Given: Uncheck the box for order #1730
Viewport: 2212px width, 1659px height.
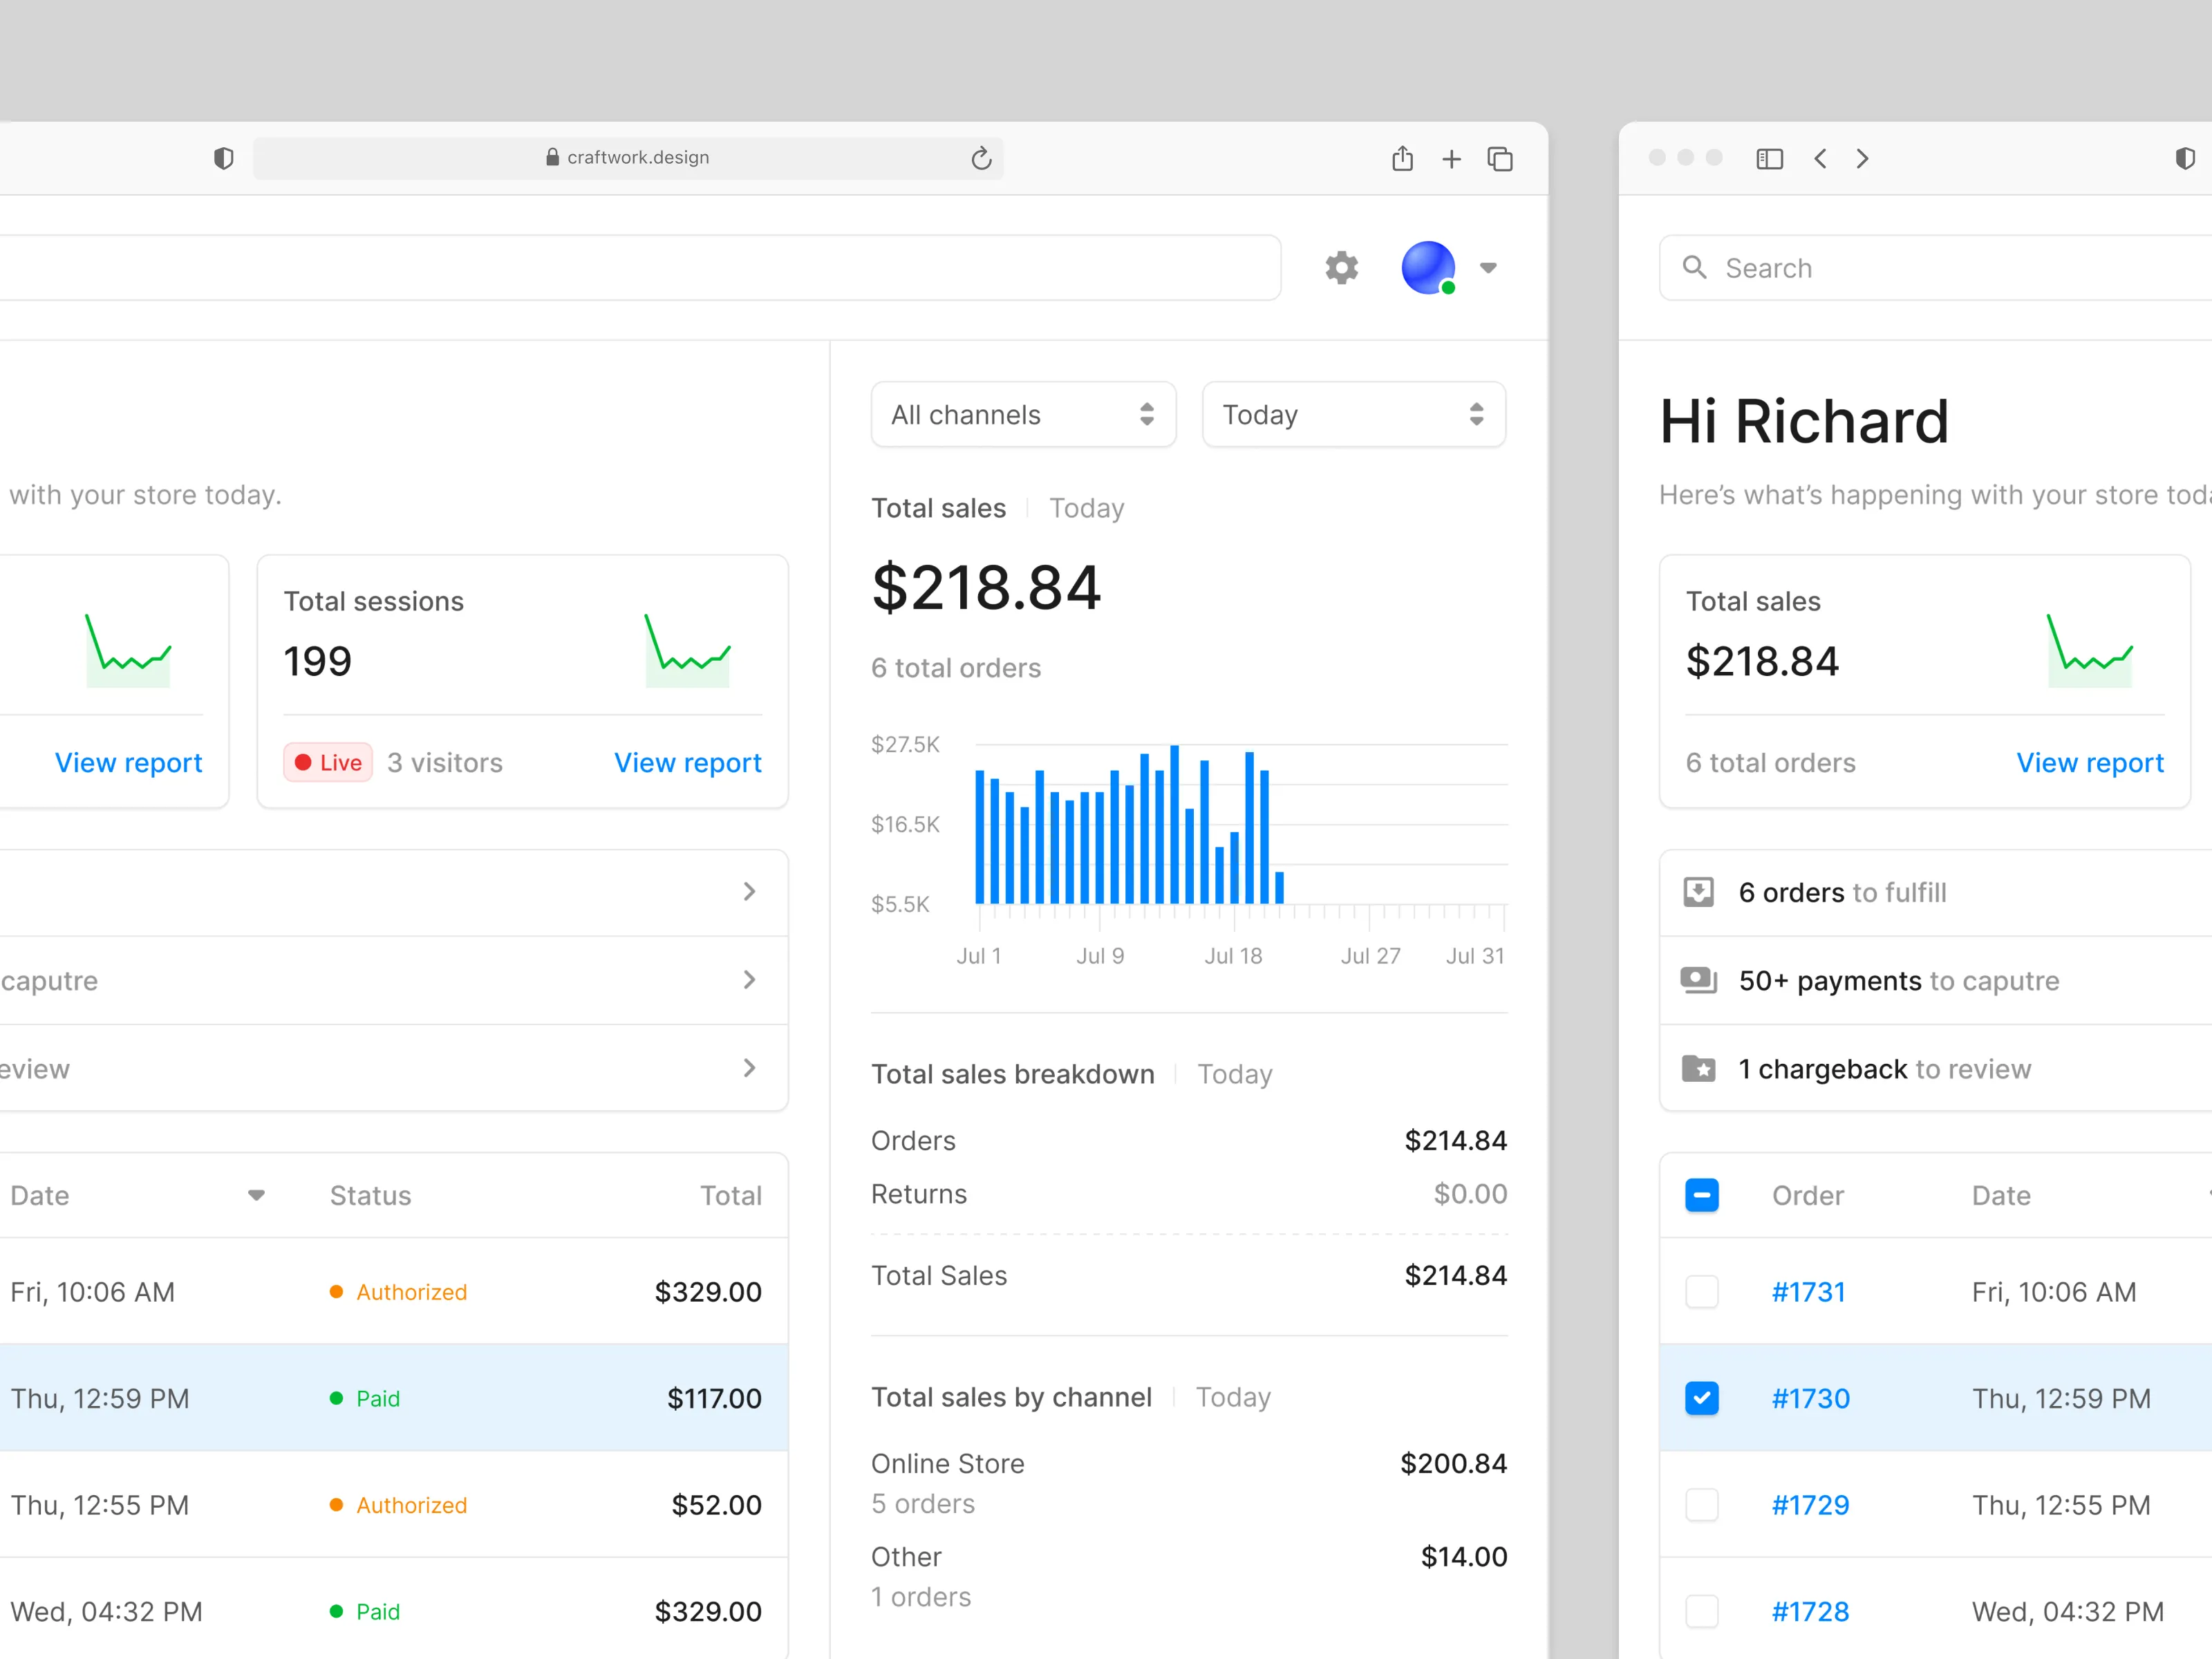Looking at the screenshot, I should pos(1701,1398).
